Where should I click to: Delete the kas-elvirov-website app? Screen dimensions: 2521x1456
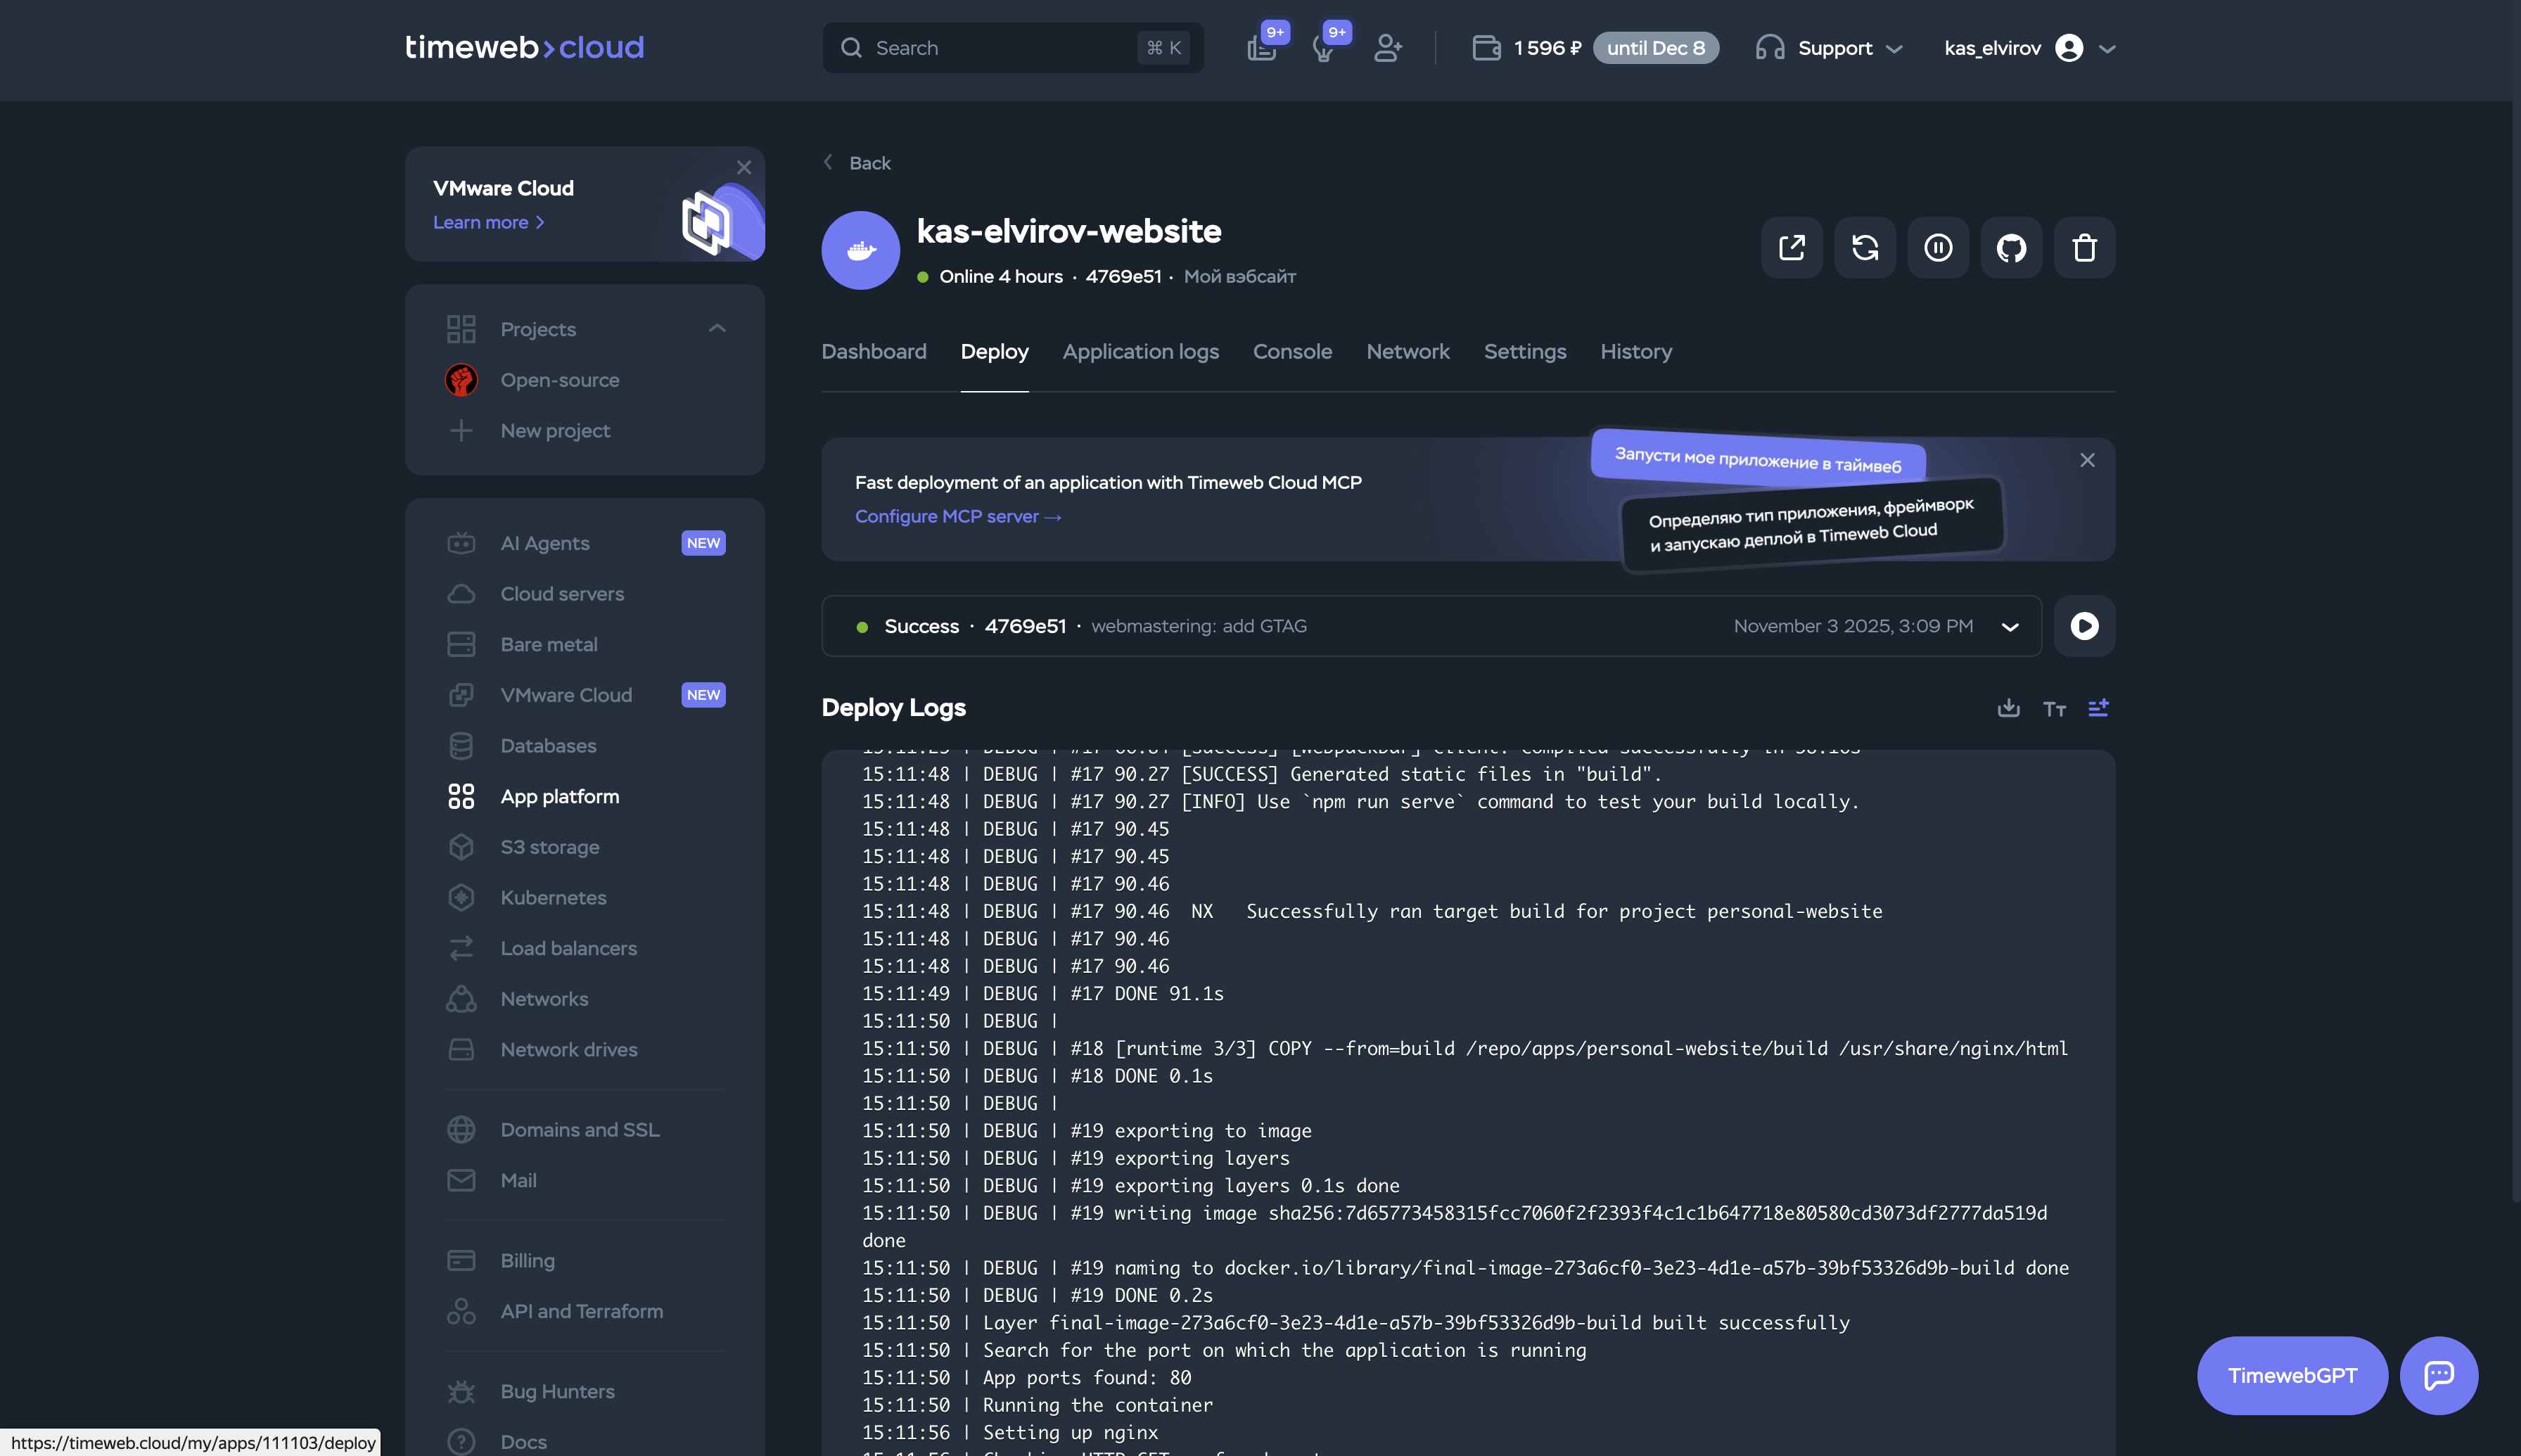(x=2084, y=247)
